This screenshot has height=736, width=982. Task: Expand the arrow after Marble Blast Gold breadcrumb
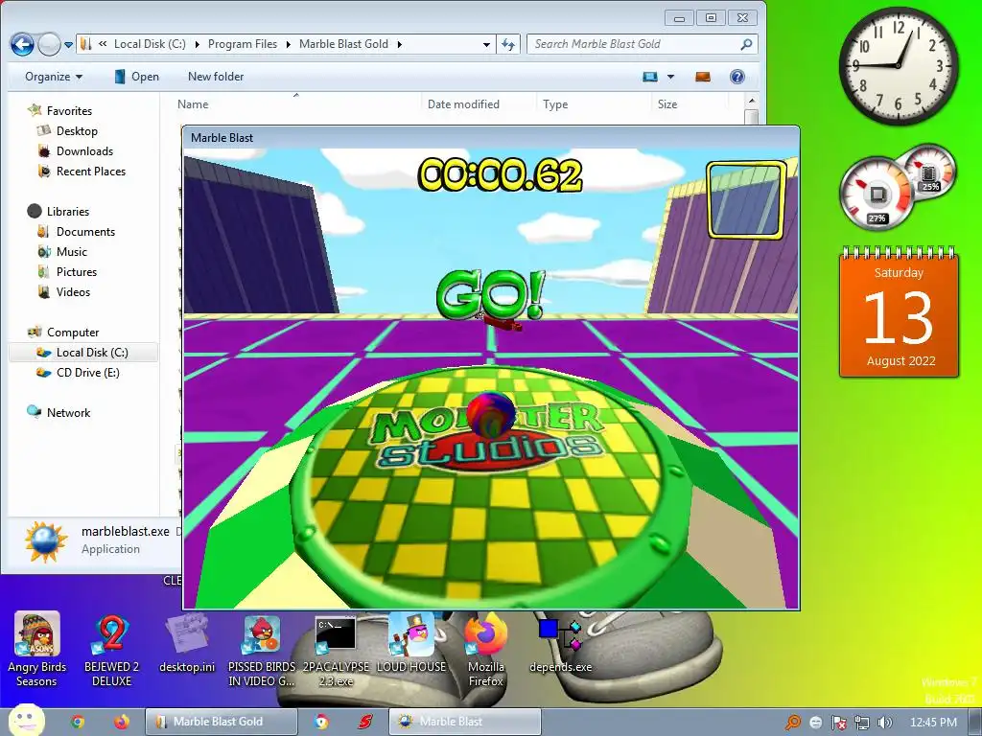[400, 44]
